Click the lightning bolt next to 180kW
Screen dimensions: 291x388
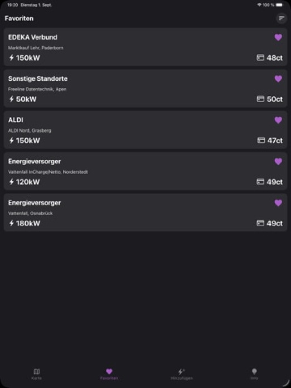pos(11,223)
